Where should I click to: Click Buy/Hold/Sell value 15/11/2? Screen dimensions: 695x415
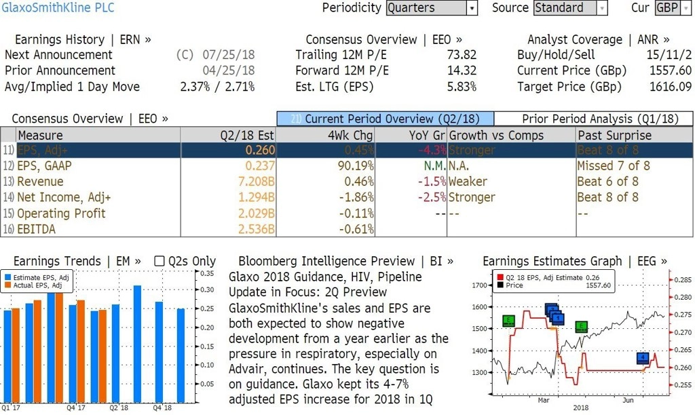click(669, 55)
